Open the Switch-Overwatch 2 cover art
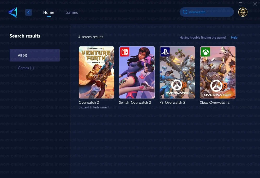 click(137, 72)
